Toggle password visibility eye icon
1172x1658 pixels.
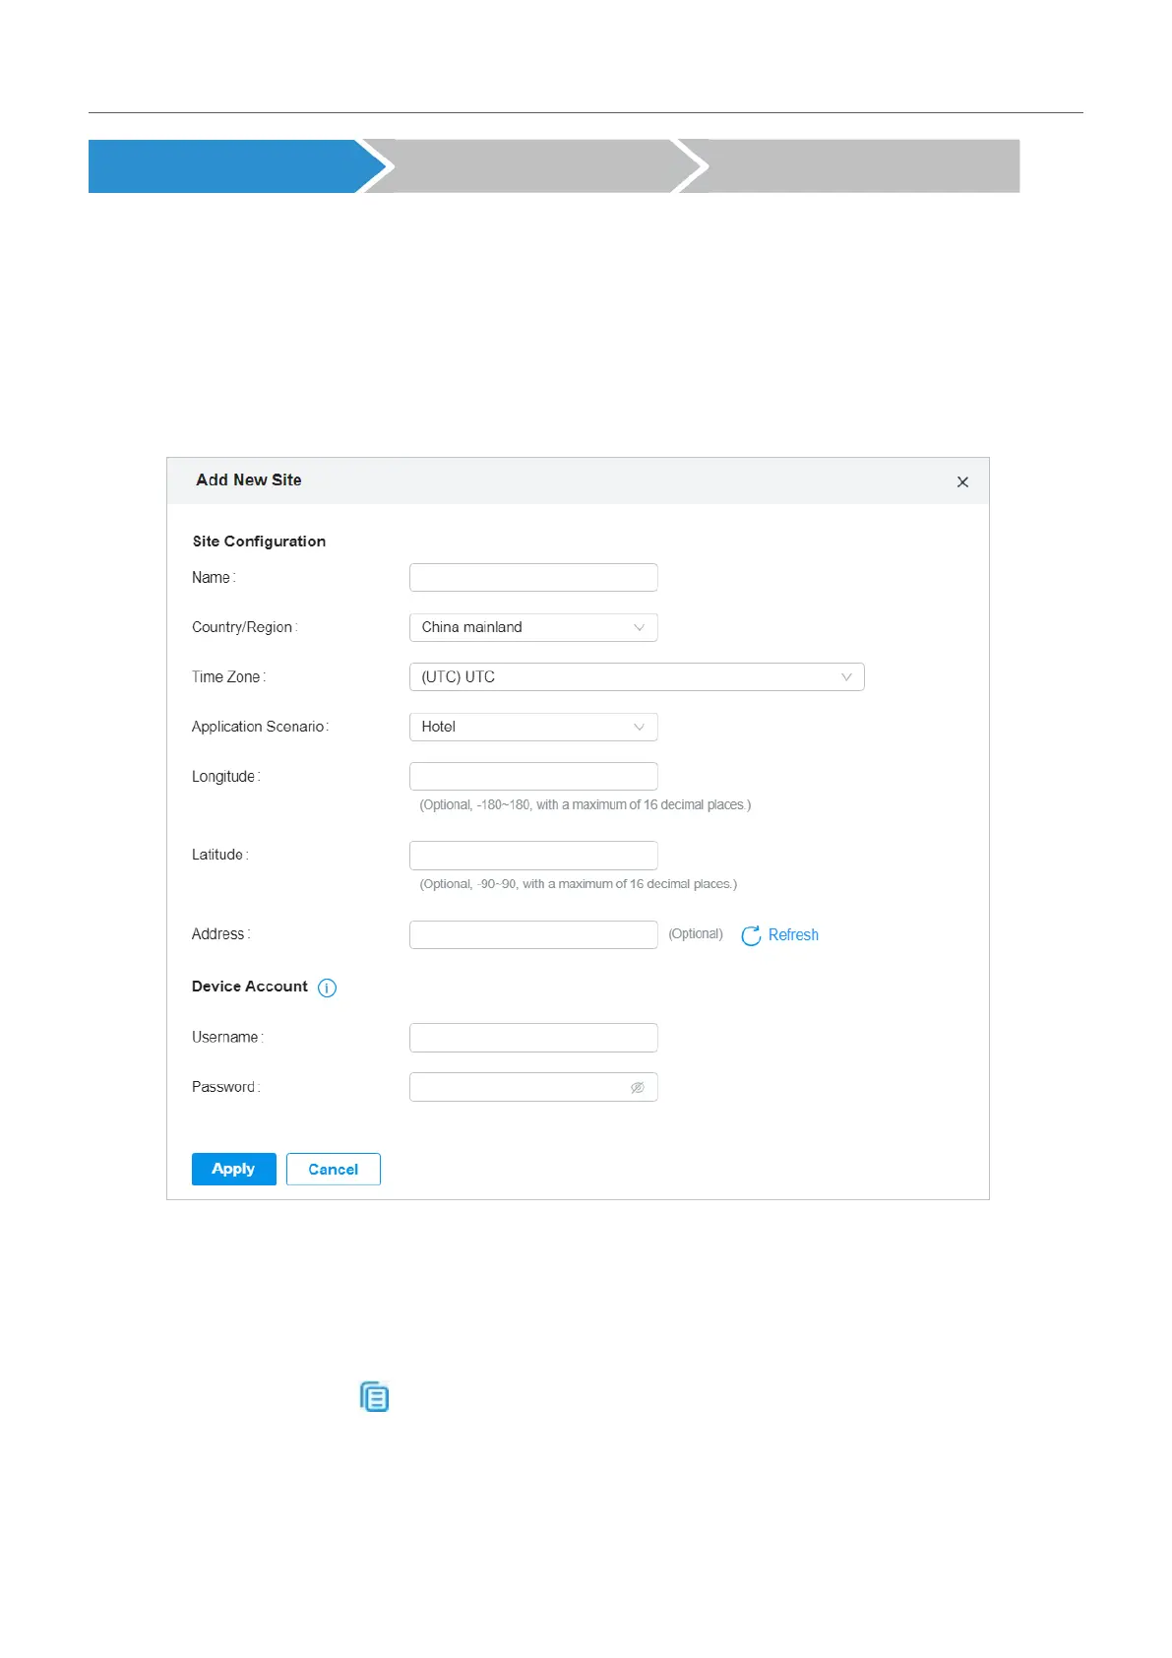pos(637,1087)
